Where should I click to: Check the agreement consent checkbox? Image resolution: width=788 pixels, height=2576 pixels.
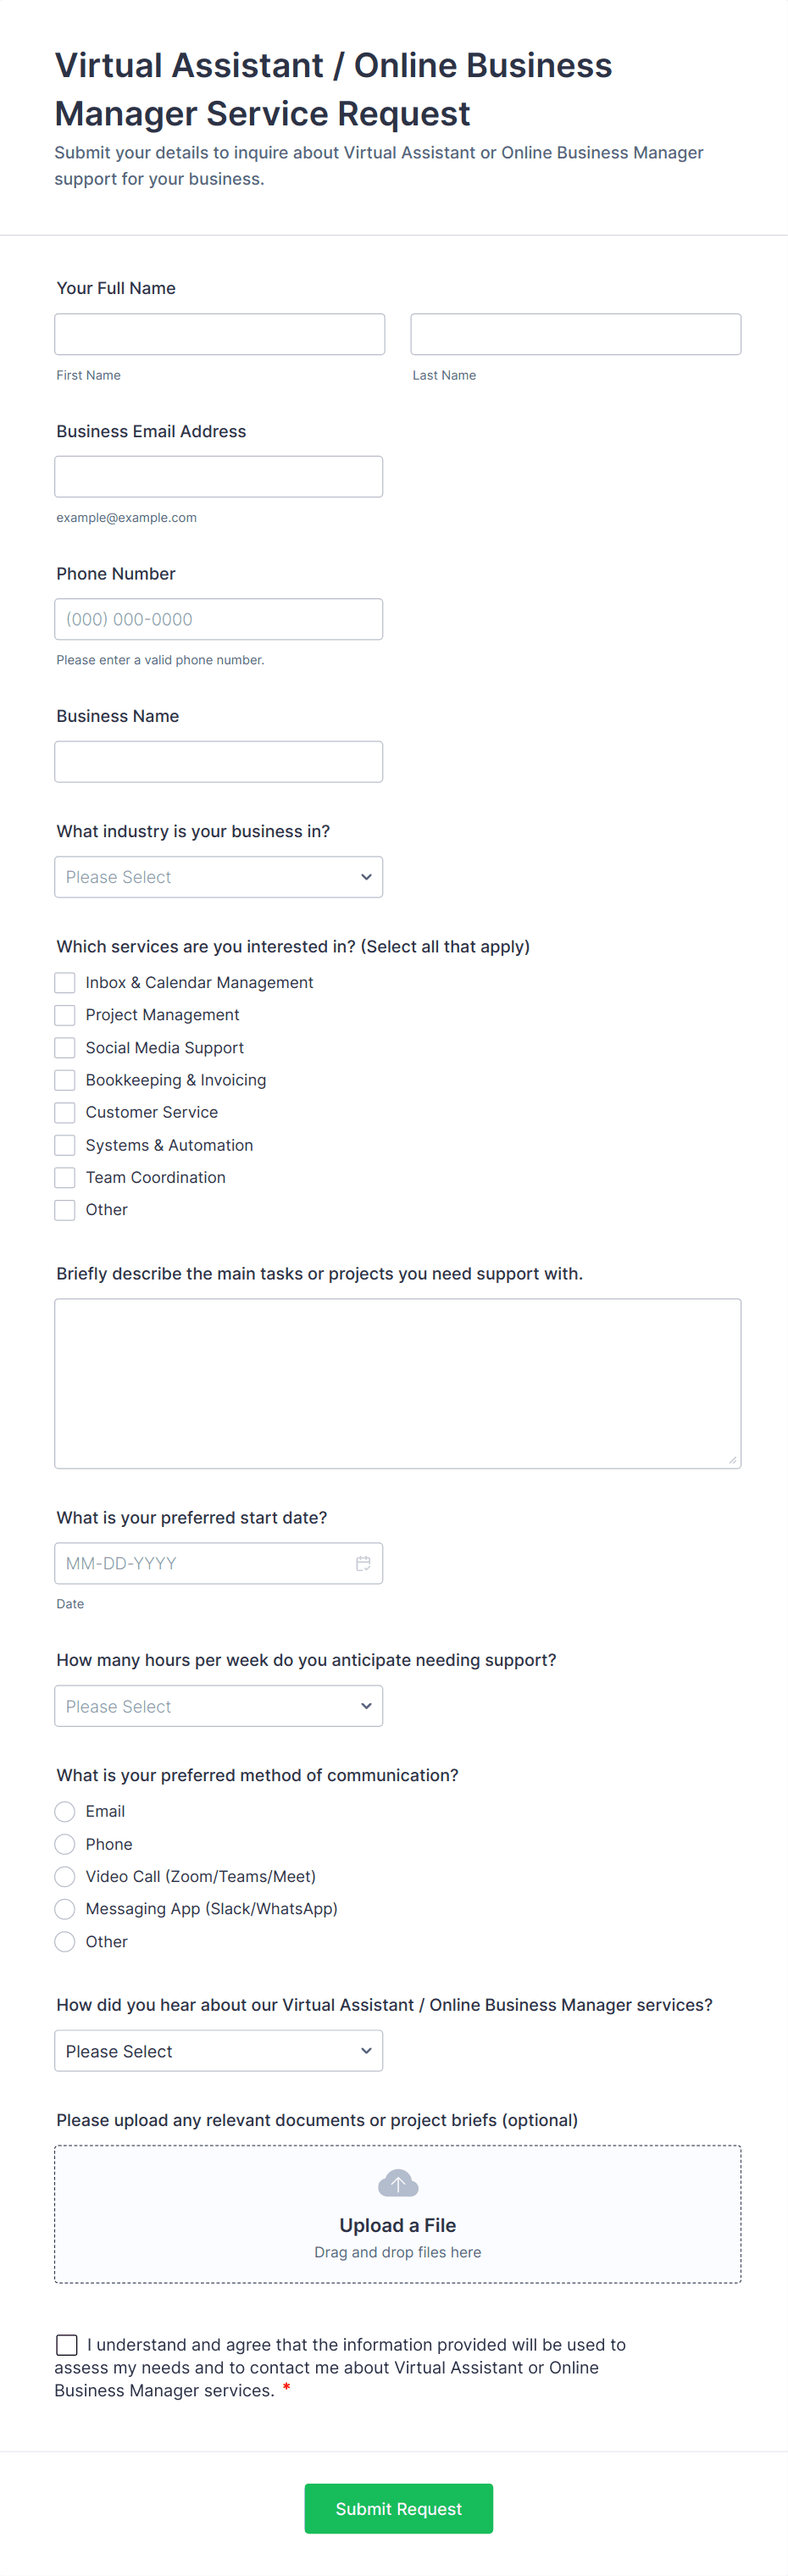click(67, 2345)
